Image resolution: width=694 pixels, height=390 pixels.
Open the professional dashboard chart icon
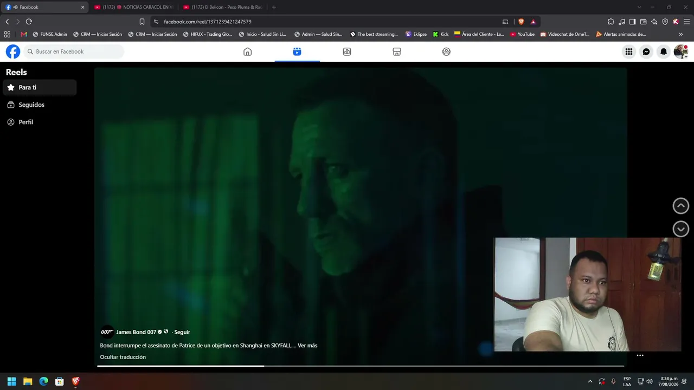347,51
